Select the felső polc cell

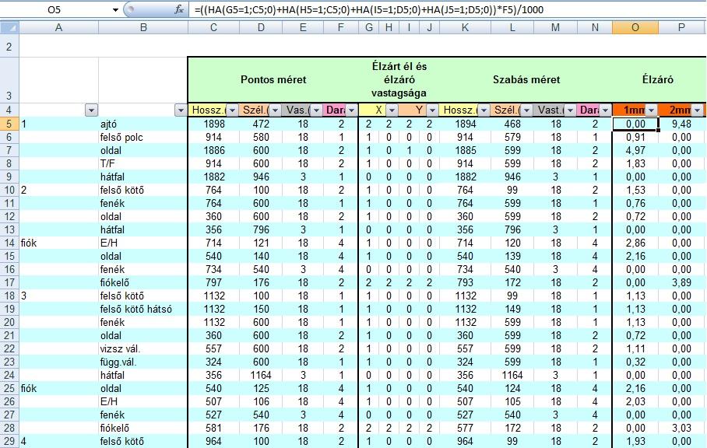pos(143,138)
